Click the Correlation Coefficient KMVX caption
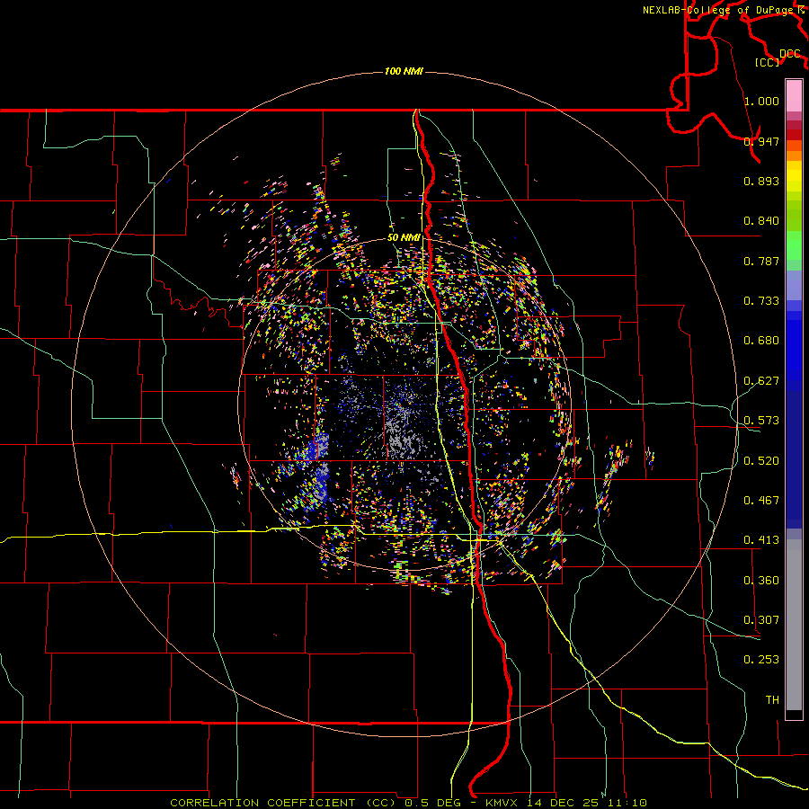809x809 pixels. pos(408,803)
